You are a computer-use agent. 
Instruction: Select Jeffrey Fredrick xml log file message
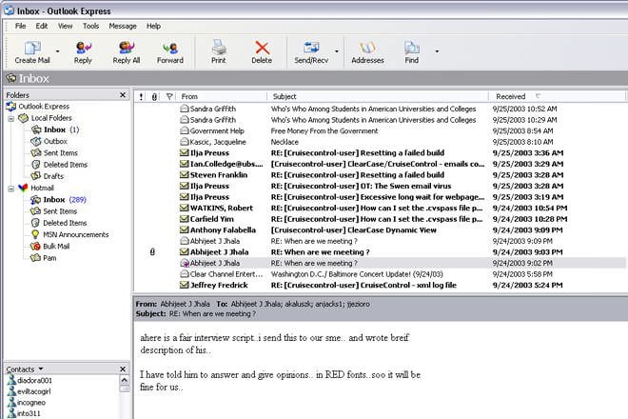pos(380,285)
